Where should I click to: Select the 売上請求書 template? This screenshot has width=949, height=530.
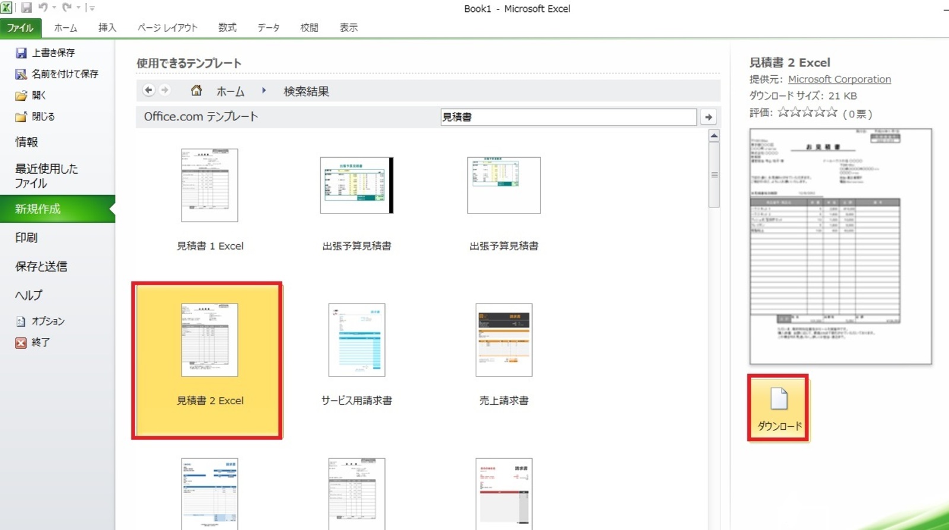point(504,355)
